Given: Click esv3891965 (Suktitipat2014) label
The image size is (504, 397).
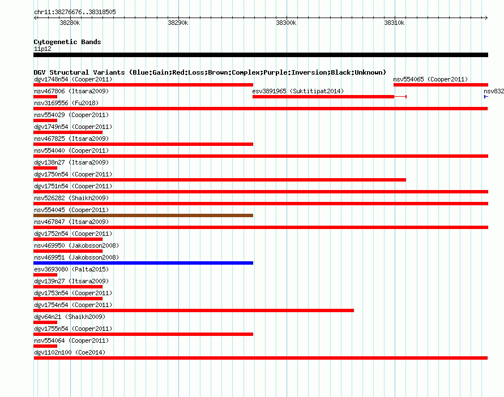Looking at the screenshot, I should tap(298, 91).
